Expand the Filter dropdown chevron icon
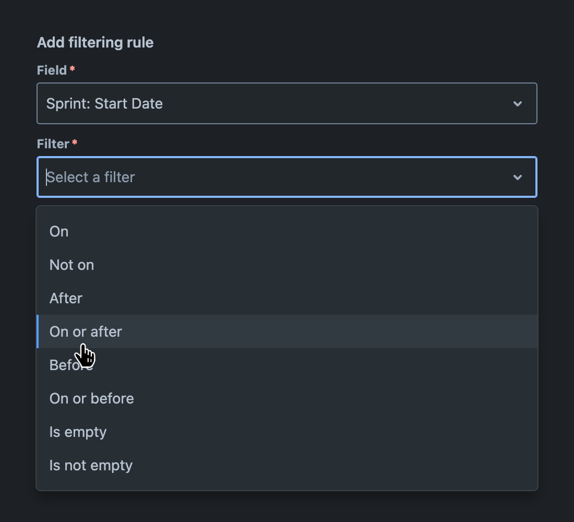This screenshot has height=522, width=574. [x=518, y=177]
